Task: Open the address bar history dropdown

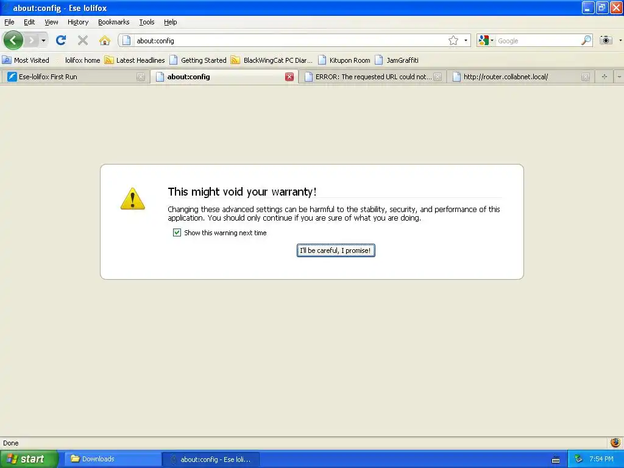Action: pos(466,40)
